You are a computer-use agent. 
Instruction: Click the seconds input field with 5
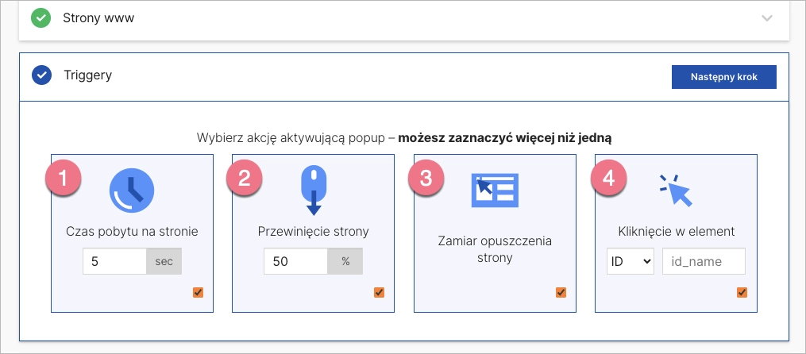[x=114, y=261]
